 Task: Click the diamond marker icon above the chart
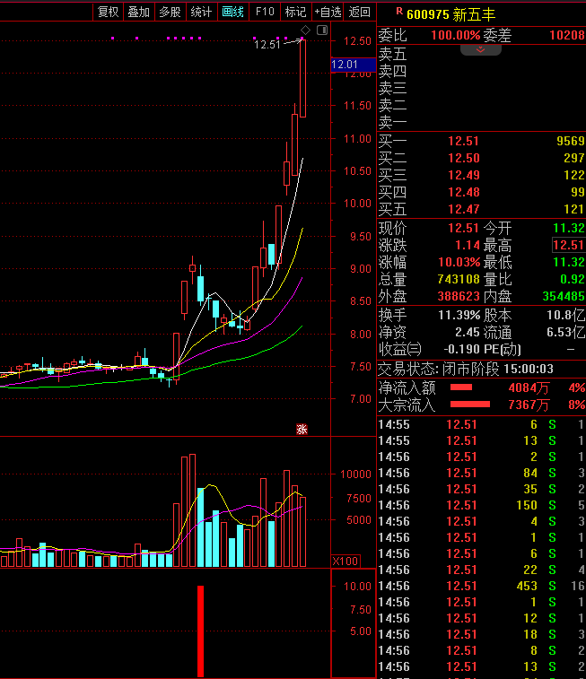coord(305,30)
